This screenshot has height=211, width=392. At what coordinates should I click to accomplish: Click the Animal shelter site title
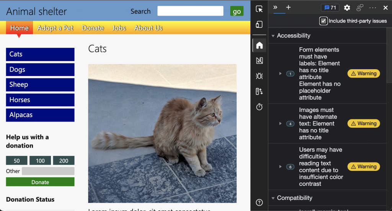36,11
